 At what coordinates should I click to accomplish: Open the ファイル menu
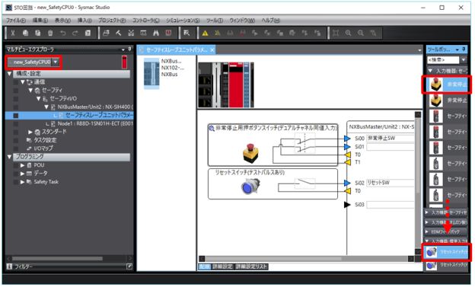click(x=16, y=21)
